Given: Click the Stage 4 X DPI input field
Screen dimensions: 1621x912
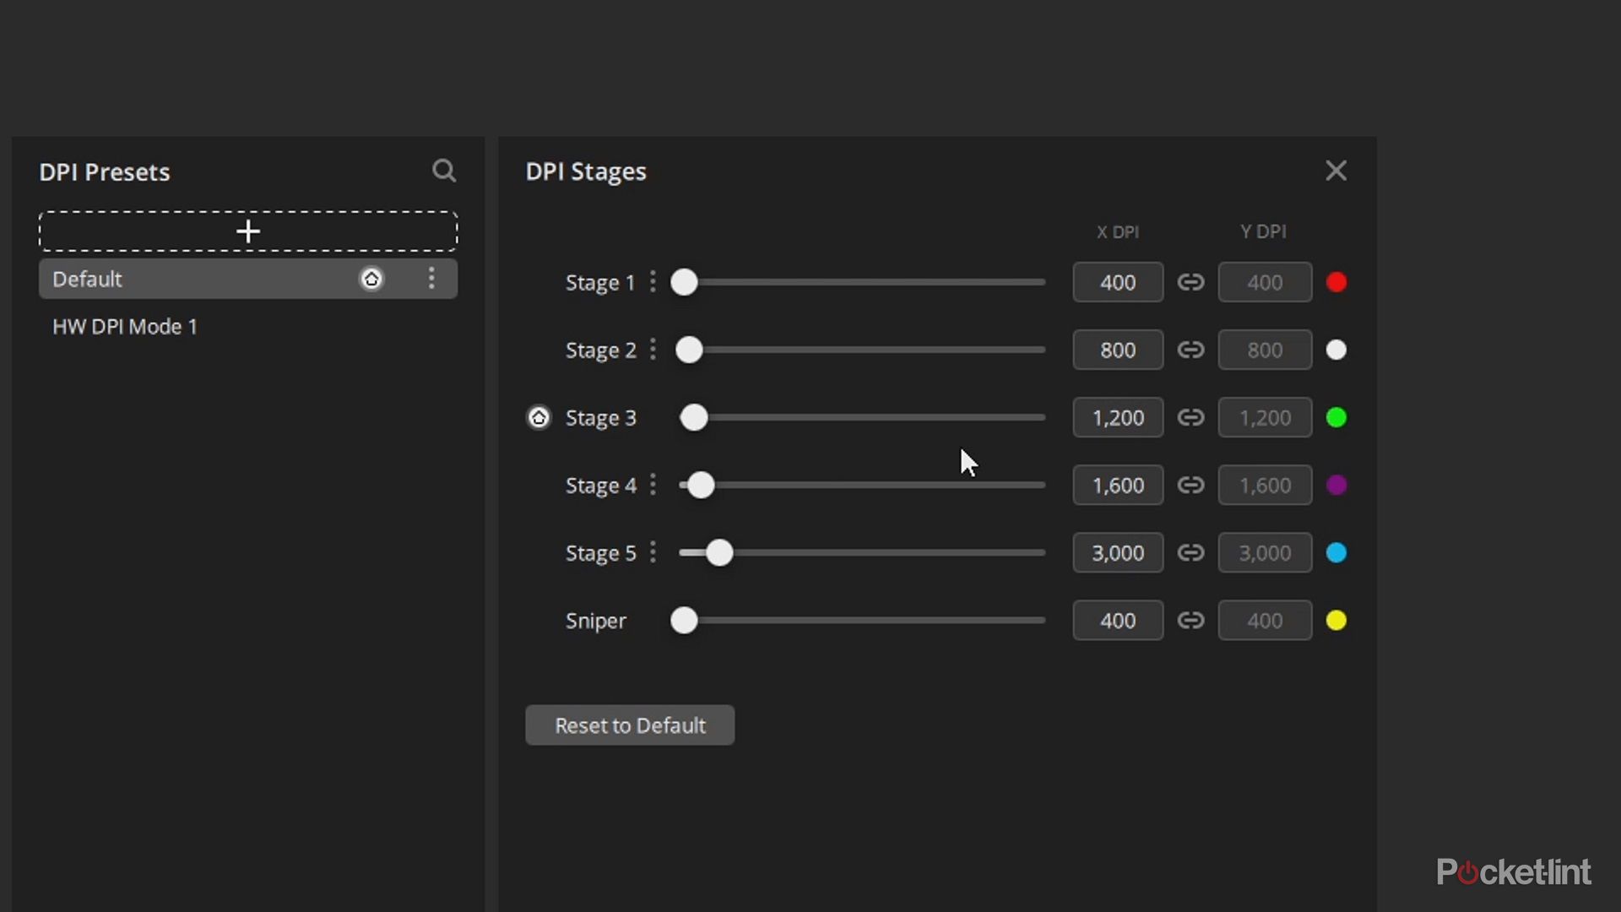Looking at the screenshot, I should tap(1118, 486).
